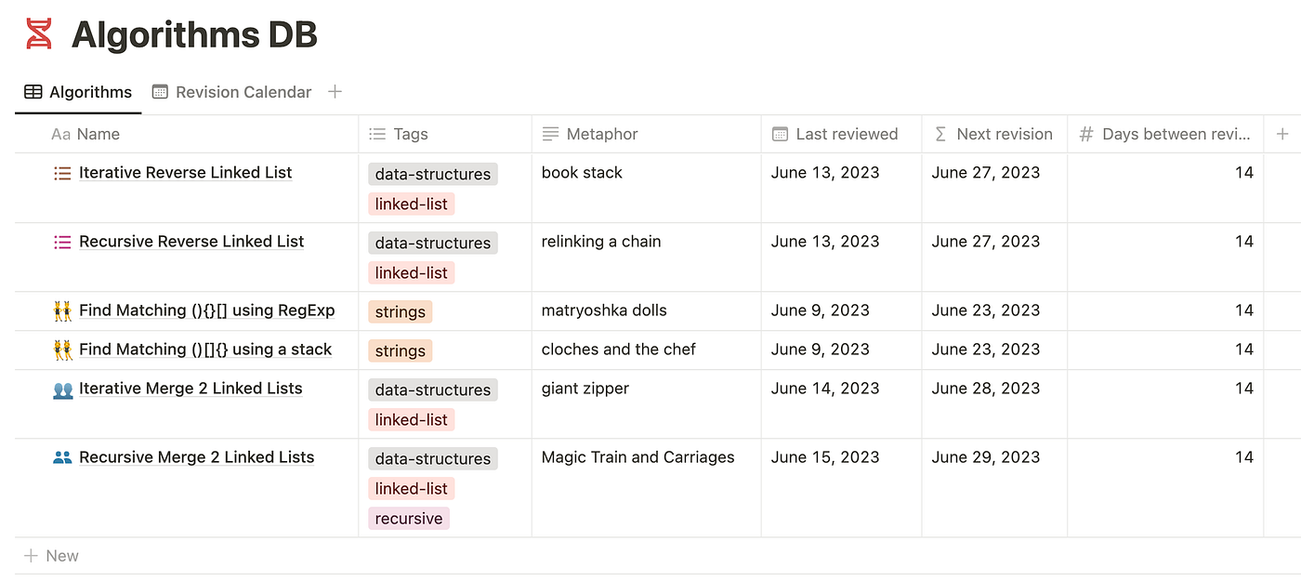The height and width of the screenshot is (581, 1301).
Task: Click the dancers icon beside Find Matching RegExp row
Action: point(62,310)
